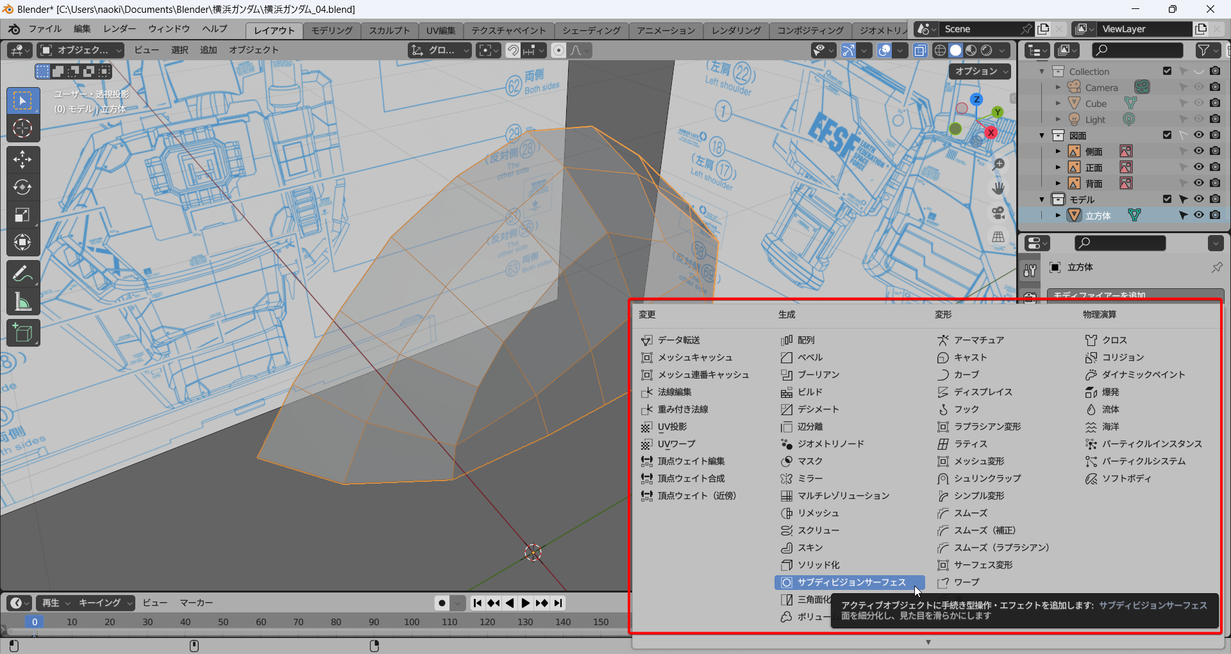Screen dimensions: 1231x654
Task: Select the Measure tool
Action: (x=22, y=302)
